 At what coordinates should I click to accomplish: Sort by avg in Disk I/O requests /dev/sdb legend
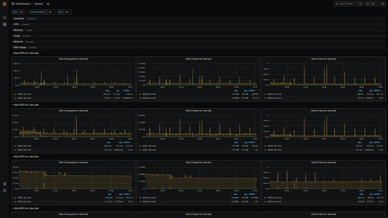[x=120, y=142]
